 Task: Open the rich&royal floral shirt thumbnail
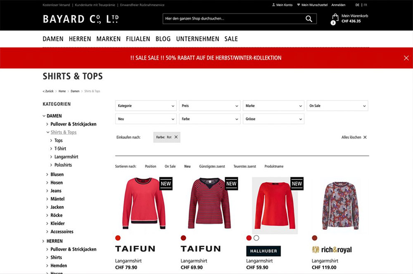point(341,205)
